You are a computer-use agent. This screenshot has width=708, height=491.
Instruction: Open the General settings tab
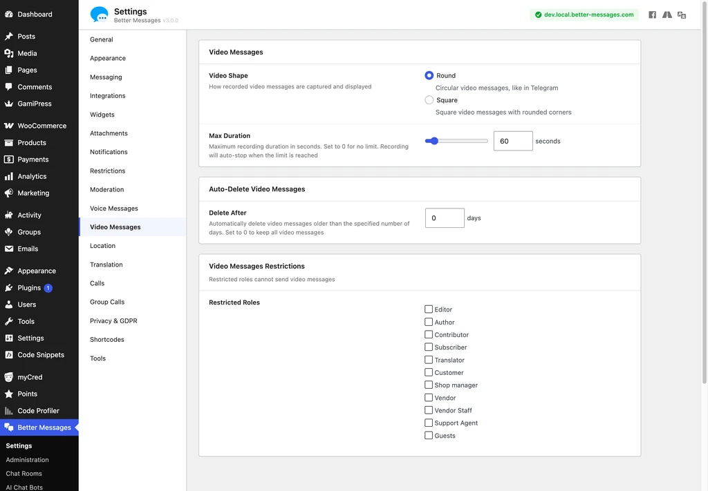point(132,39)
